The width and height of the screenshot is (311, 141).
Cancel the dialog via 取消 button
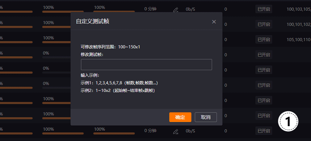click(x=206, y=117)
